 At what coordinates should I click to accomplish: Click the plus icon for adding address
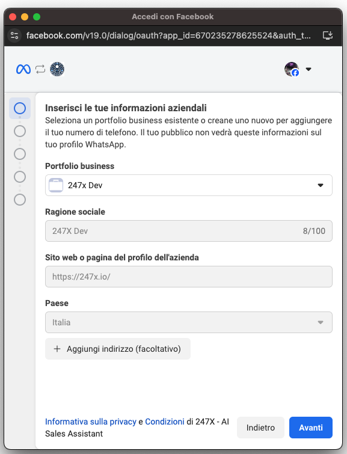[57, 349]
